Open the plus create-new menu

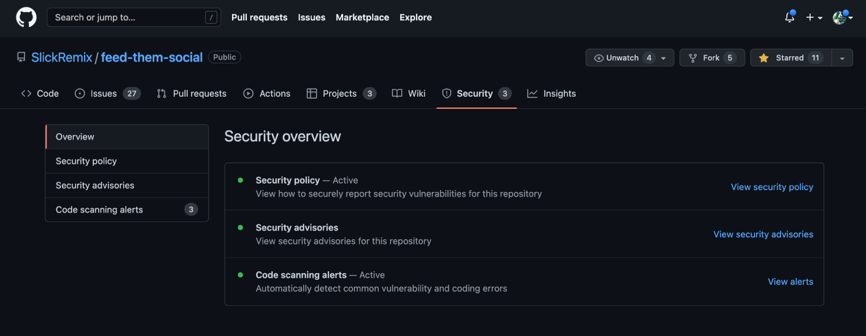(814, 18)
